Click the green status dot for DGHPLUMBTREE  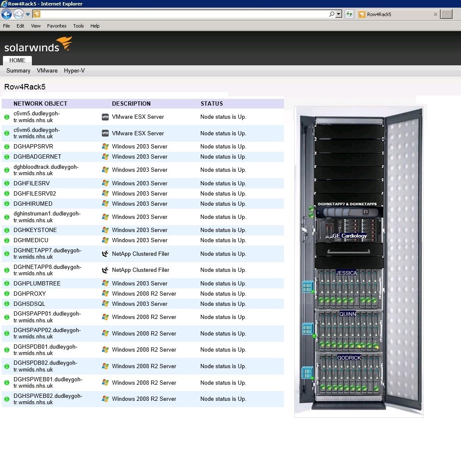tap(6, 283)
